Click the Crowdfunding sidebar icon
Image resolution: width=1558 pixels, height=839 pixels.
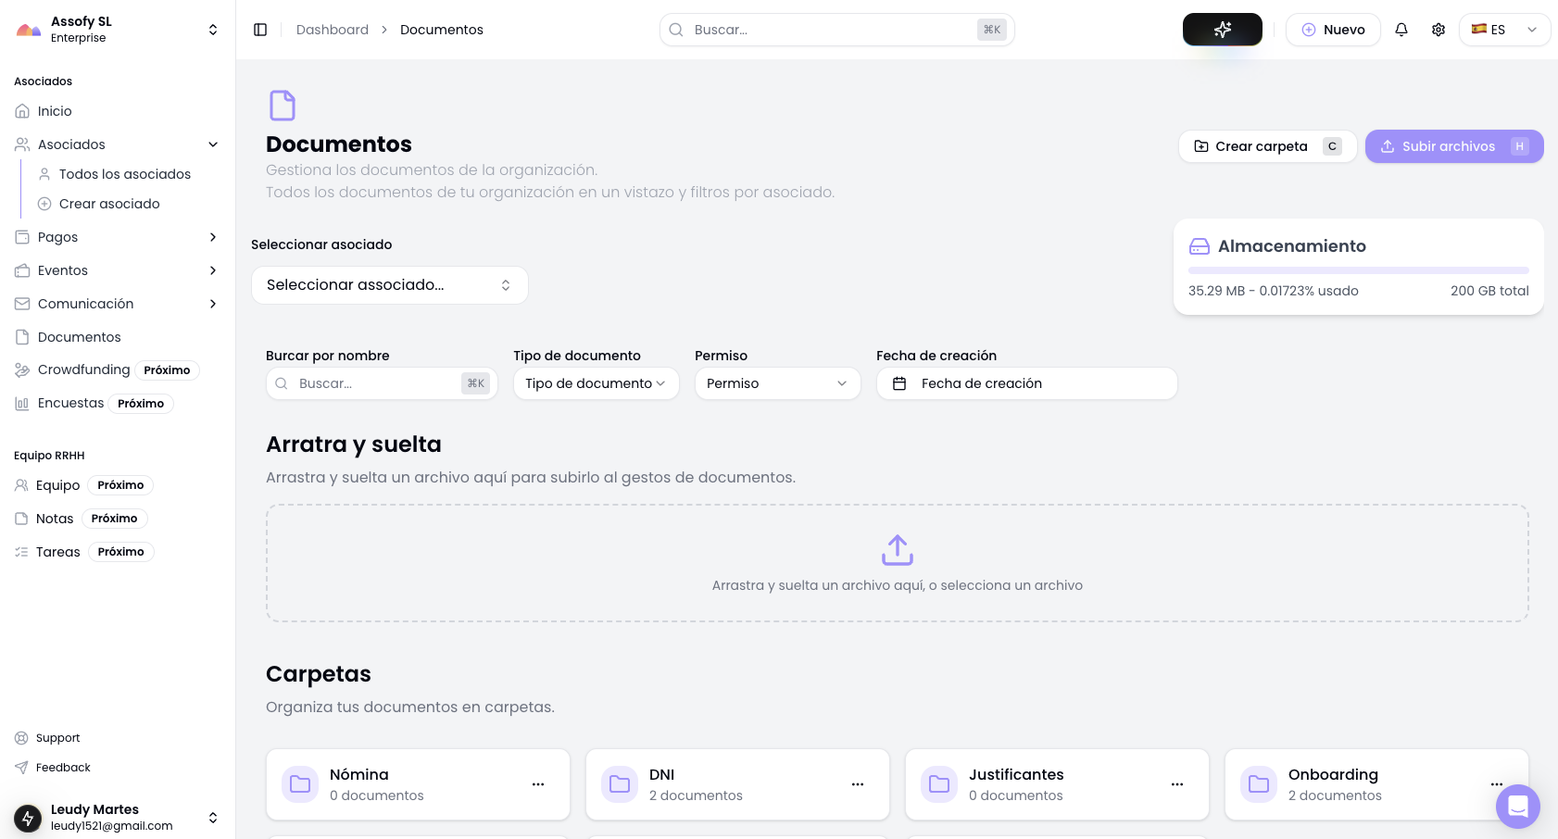[22, 369]
